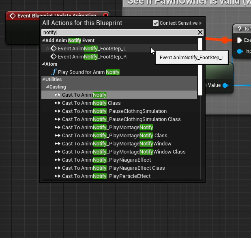The height and width of the screenshot is (238, 251).
Task: Click the white execution pin on the Is Valid node
Action: 240,40
